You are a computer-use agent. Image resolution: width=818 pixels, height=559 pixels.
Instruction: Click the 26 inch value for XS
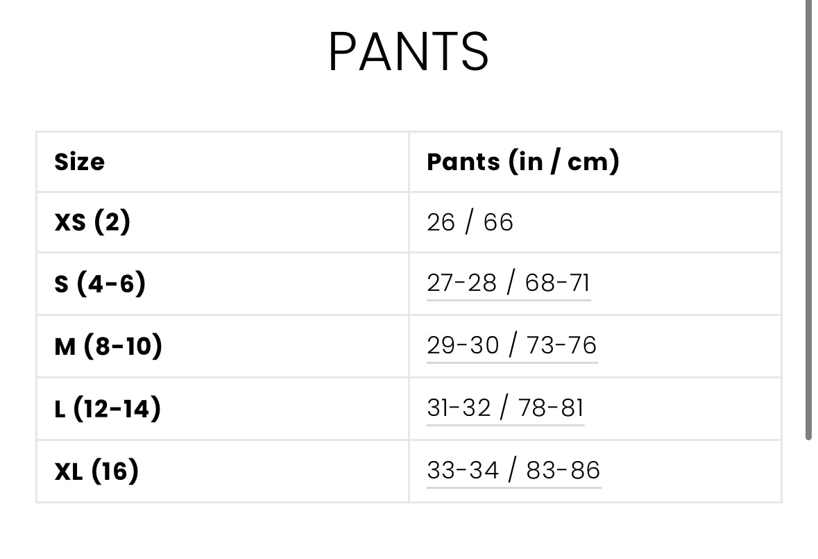441,223
